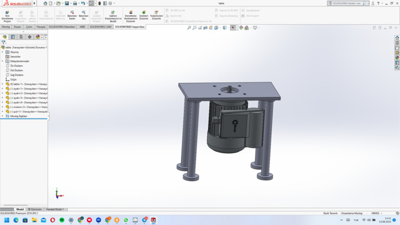Expand the Detaylandırmalar tree node
Viewport: 400px width, 225px height.
point(2,61)
